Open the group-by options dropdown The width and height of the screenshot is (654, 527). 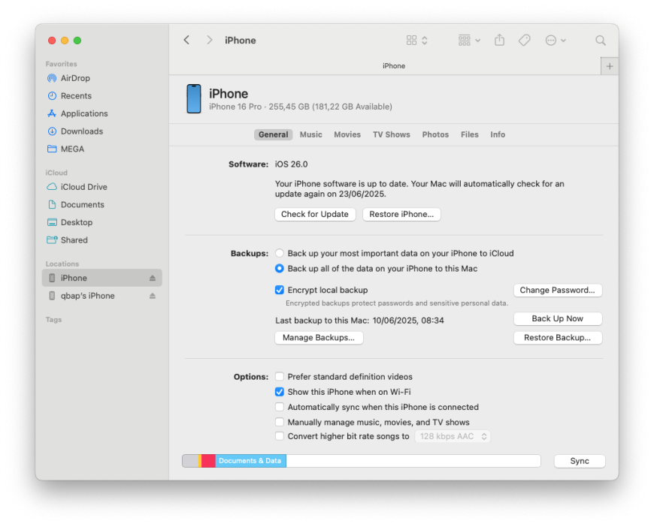(469, 41)
